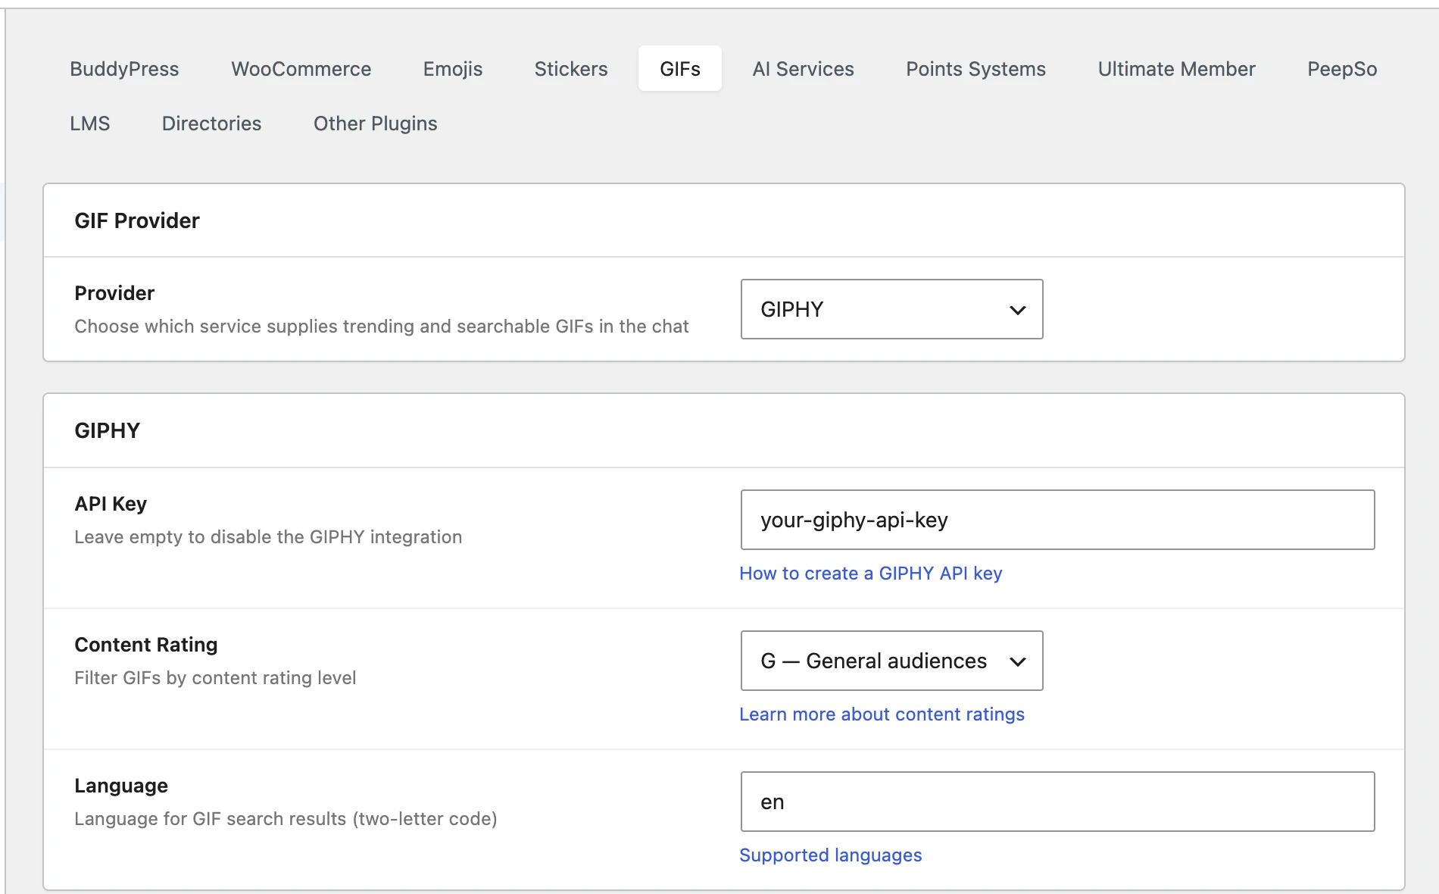Click the GIPHY section heading
Viewport: 1439px width, 894px height.
click(108, 430)
